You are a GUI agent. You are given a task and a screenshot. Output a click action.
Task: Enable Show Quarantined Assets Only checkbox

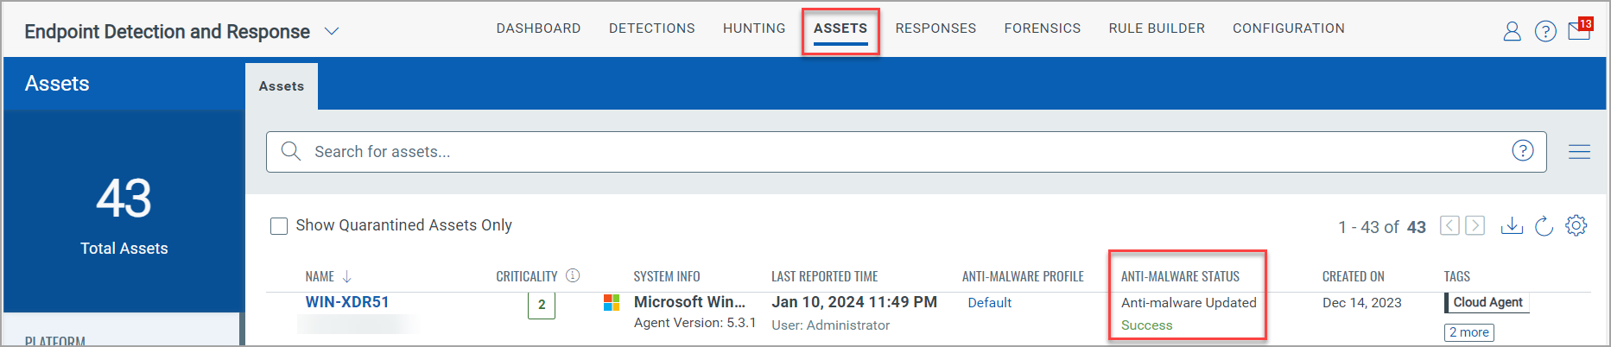point(279,226)
